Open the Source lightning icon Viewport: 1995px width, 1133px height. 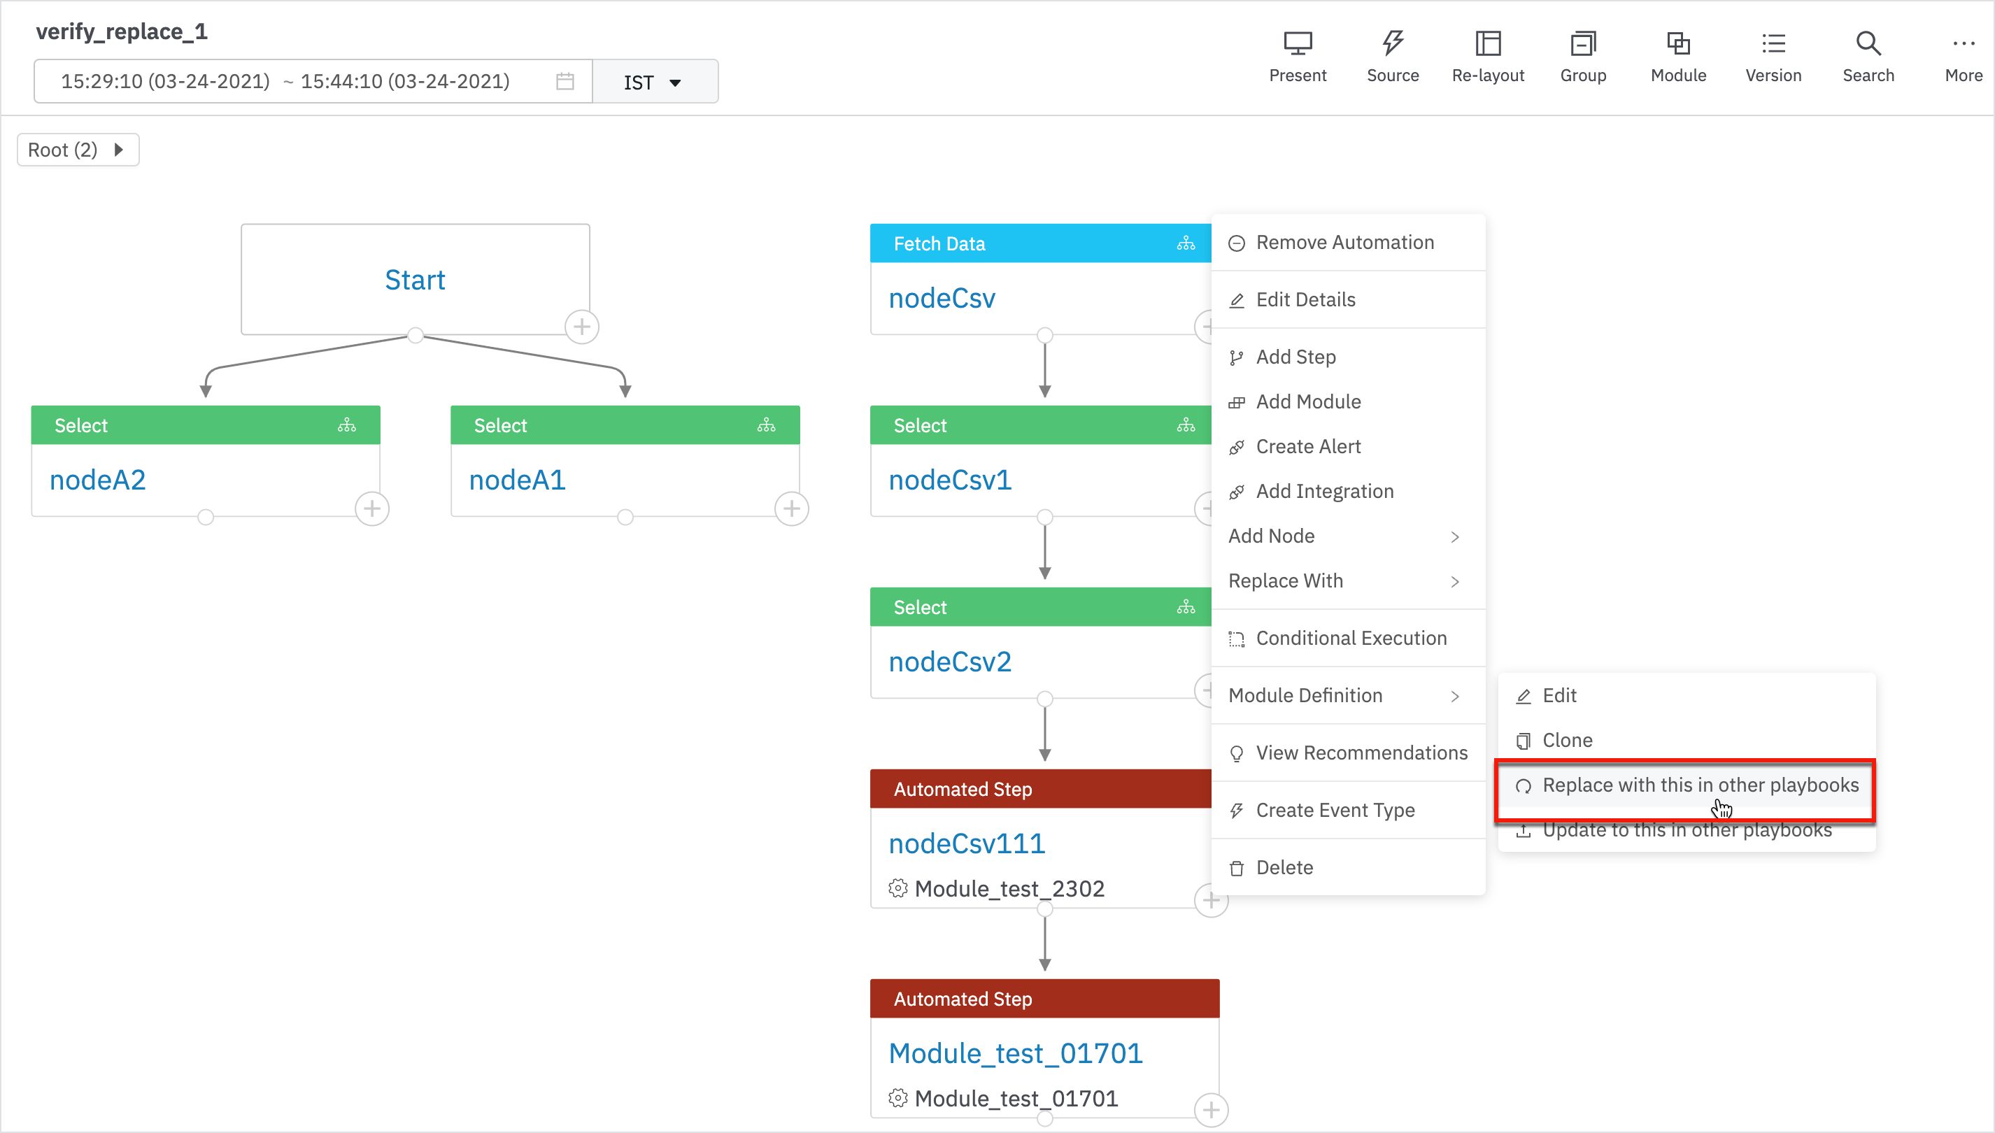(1393, 43)
